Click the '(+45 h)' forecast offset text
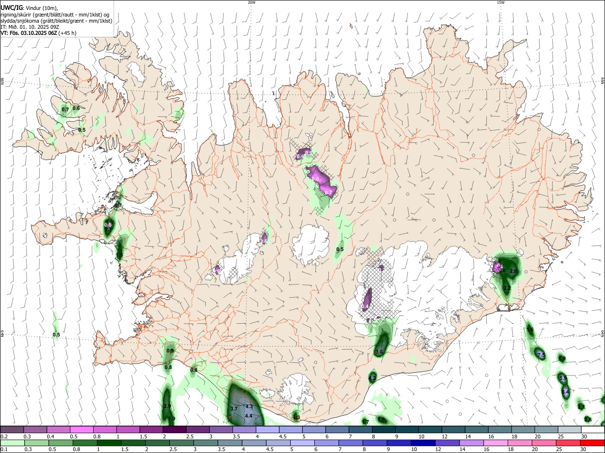The height and width of the screenshot is (453, 605). (x=68, y=33)
